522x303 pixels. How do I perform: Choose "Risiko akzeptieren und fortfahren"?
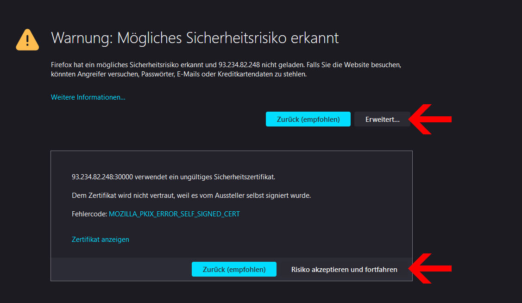(x=344, y=270)
